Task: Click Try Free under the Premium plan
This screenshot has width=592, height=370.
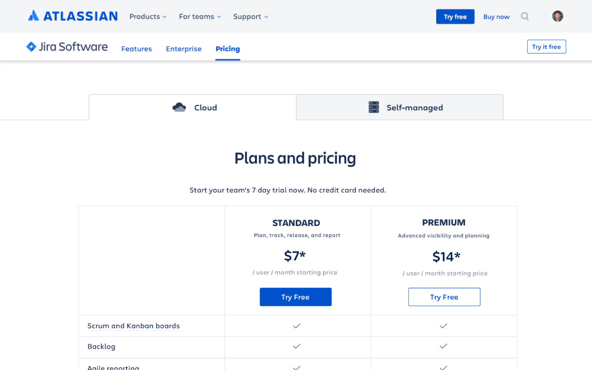Action: point(444,297)
